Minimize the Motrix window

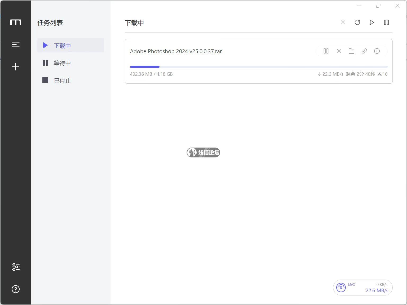359,6
